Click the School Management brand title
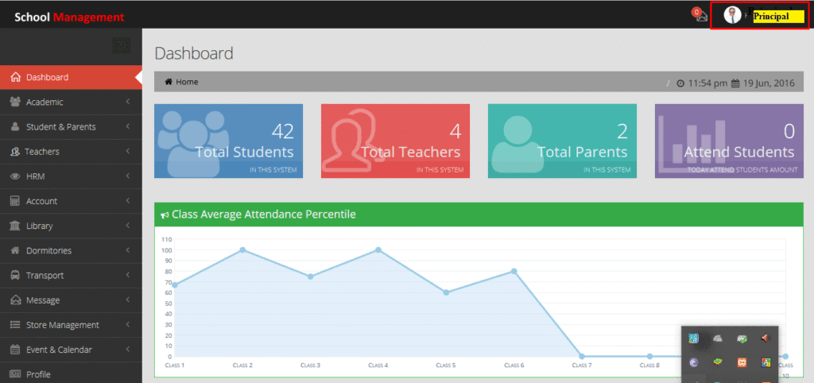The height and width of the screenshot is (383, 814). [x=69, y=17]
